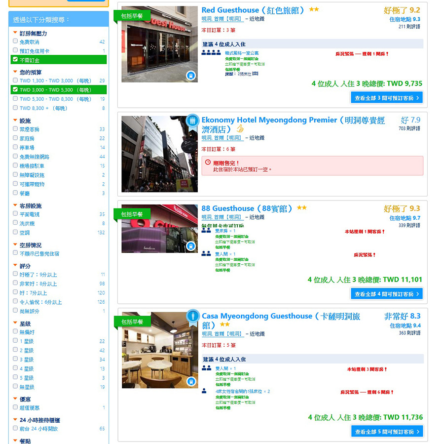The image size is (444, 444).
Task: Click the bed icon in Red Guesthouse room details
Action: (x=255, y=74)
